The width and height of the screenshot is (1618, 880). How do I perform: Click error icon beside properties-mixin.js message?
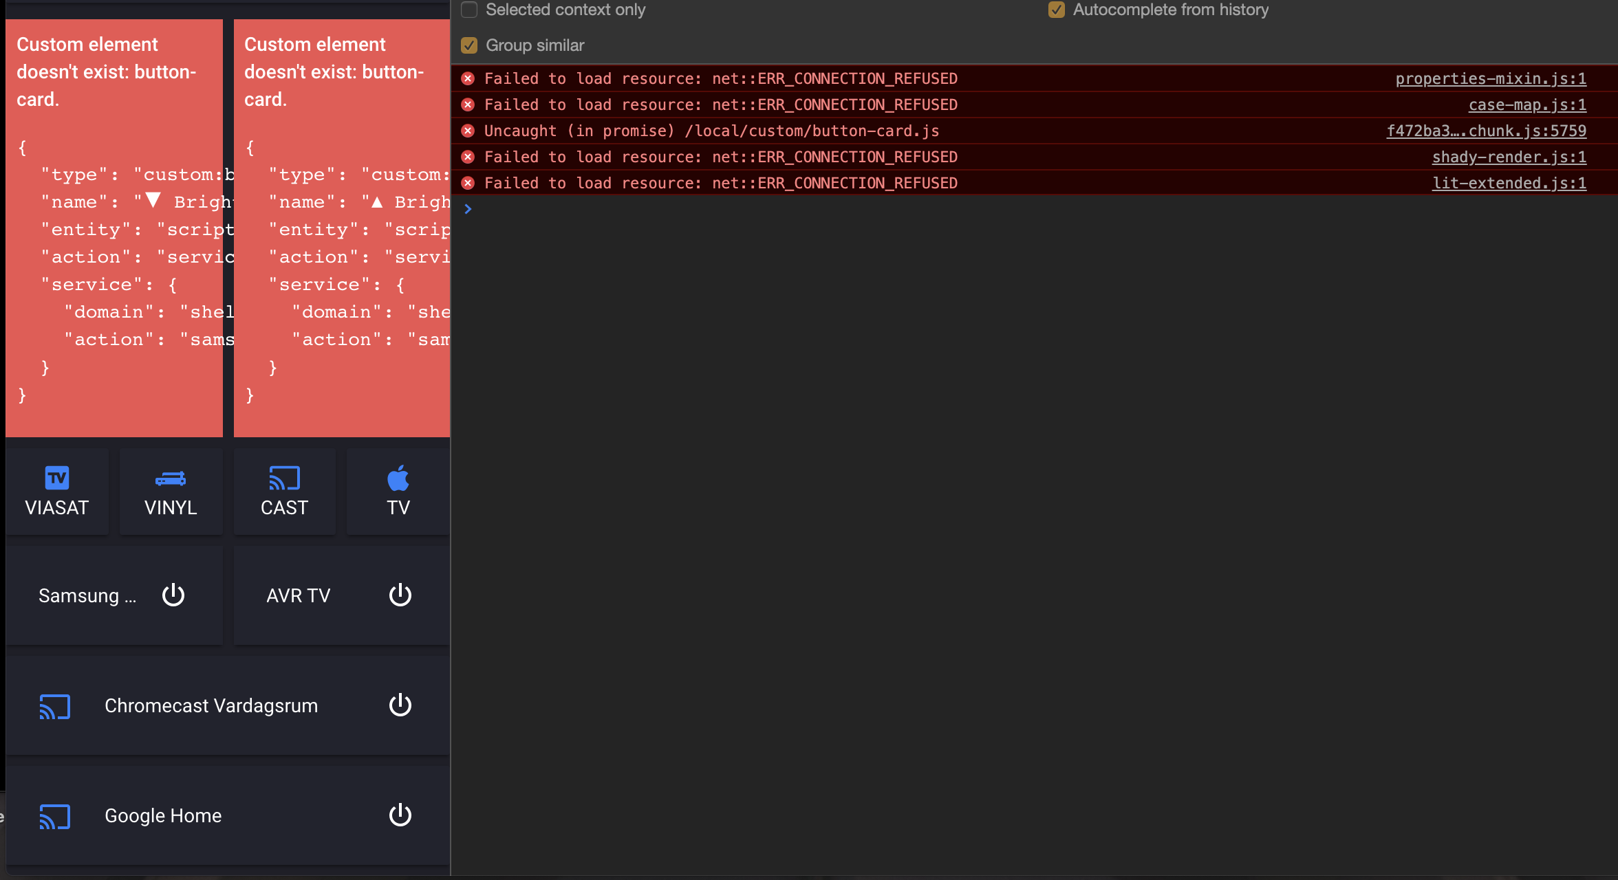(x=468, y=78)
